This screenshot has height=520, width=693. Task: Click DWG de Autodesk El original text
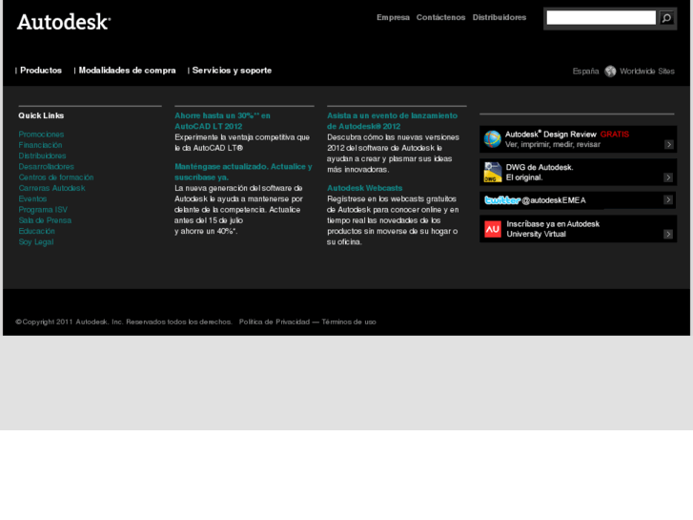pyautogui.click(x=540, y=172)
